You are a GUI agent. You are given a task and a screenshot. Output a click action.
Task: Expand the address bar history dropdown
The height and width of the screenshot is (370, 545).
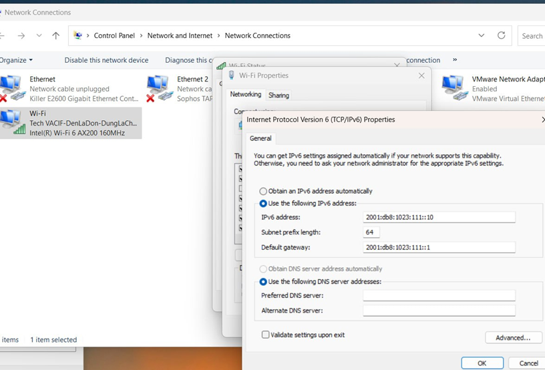[x=482, y=35]
